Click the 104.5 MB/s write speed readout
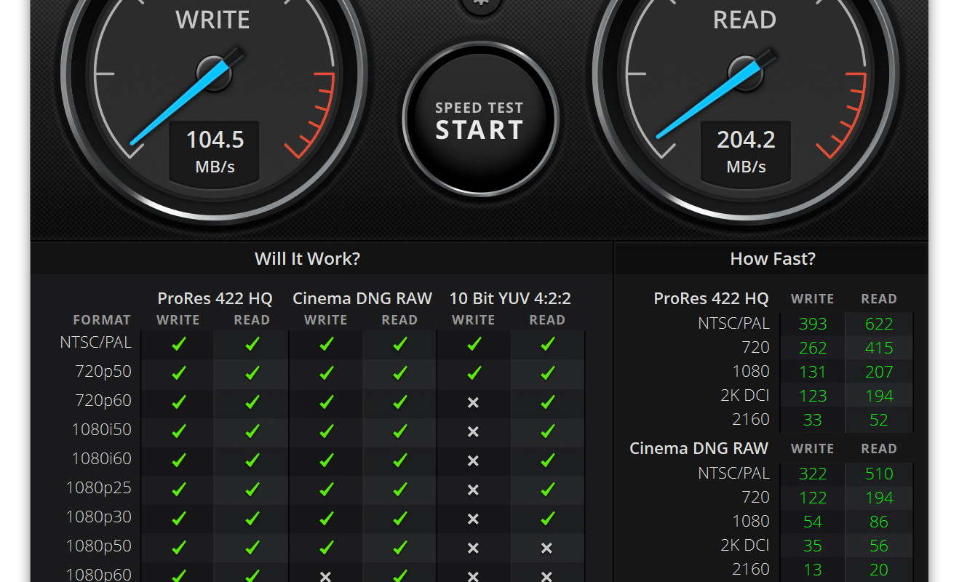 point(215,152)
